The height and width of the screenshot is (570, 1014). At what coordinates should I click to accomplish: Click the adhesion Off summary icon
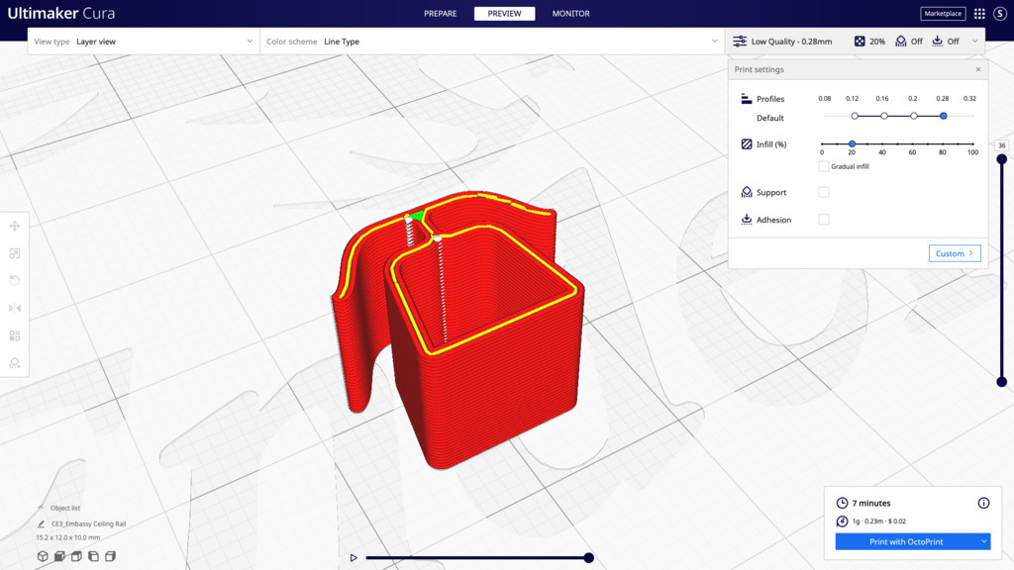937,42
